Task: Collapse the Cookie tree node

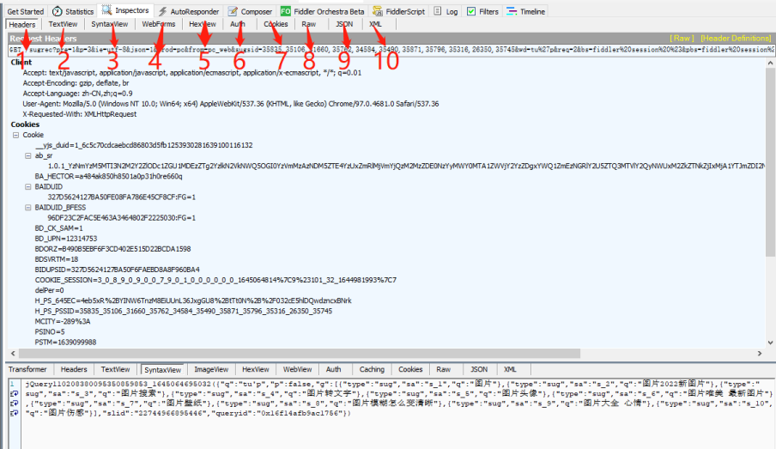Action: tap(15, 135)
